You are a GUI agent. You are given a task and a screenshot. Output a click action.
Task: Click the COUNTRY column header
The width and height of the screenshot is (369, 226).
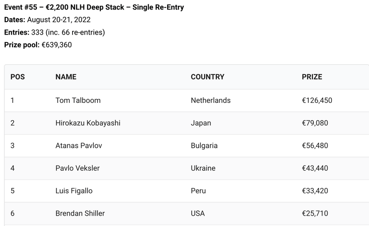coord(207,77)
